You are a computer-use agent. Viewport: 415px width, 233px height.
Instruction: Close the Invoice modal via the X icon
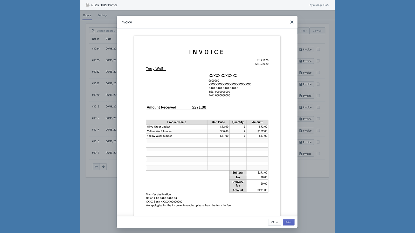tap(292, 22)
